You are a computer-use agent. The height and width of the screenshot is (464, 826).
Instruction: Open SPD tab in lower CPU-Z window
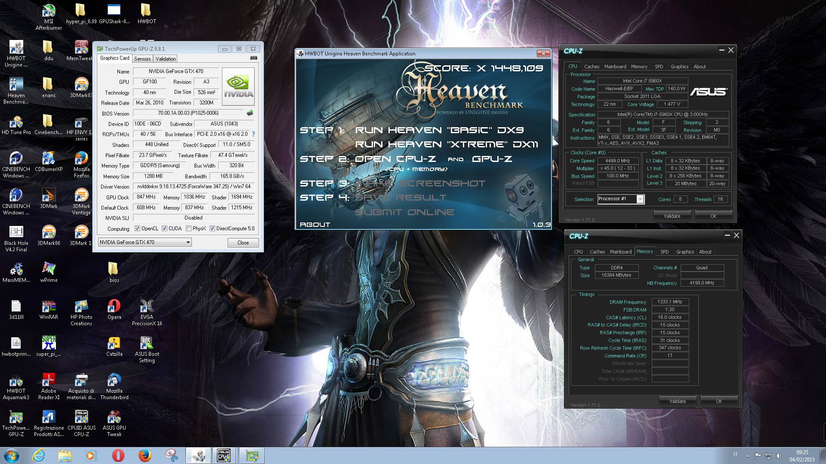pyautogui.click(x=664, y=252)
